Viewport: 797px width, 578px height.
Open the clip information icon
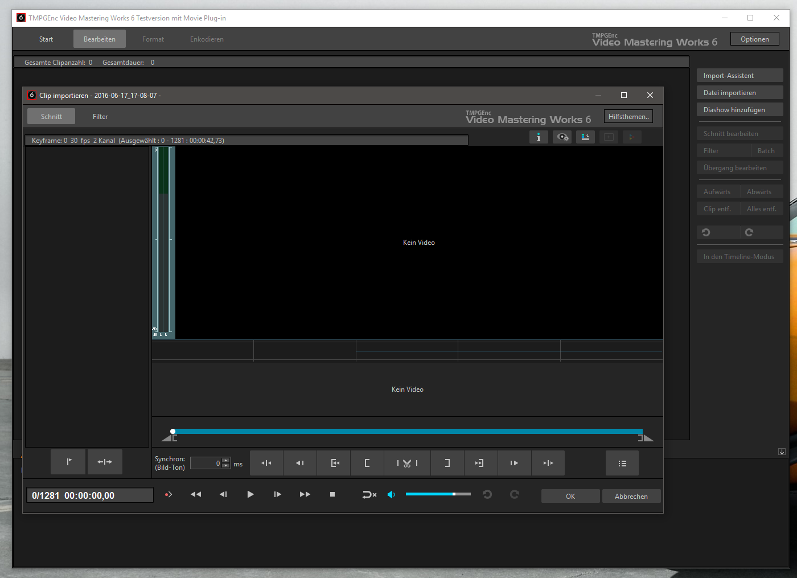pyautogui.click(x=539, y=137)
